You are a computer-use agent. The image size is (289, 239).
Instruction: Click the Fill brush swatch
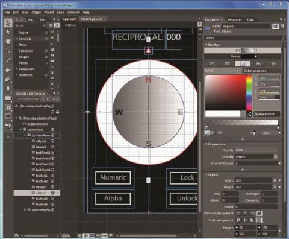click(x=247, y=50)
